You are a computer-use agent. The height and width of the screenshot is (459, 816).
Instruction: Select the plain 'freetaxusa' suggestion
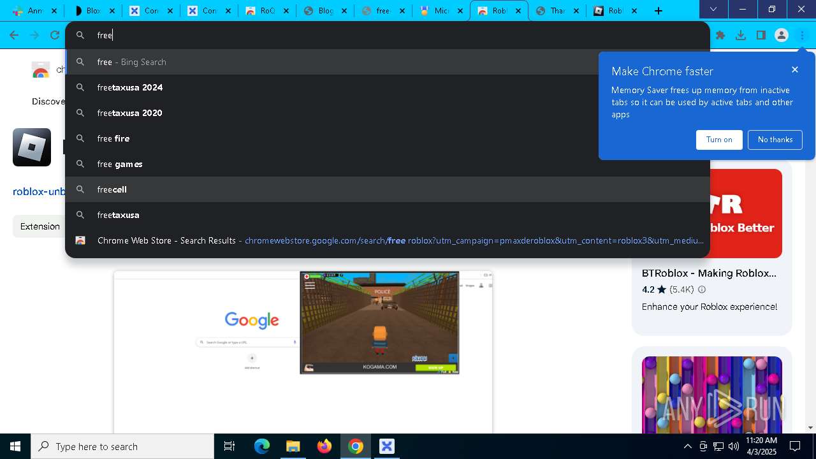pos(388,215)
